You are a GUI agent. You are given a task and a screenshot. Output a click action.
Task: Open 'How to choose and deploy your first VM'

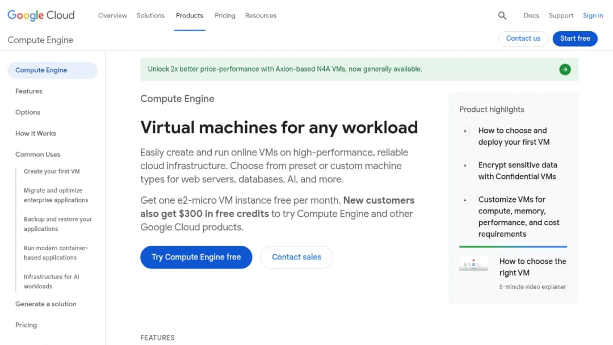[514, 136]
